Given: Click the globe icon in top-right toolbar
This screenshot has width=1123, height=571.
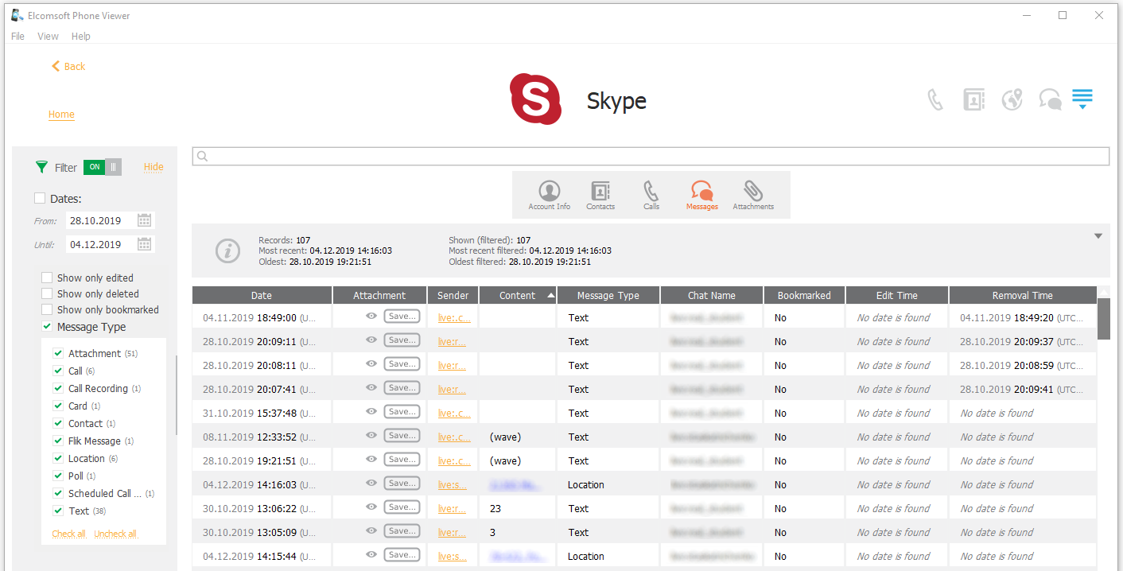Looking at the screenshot, I should (x=1012, y=100).
